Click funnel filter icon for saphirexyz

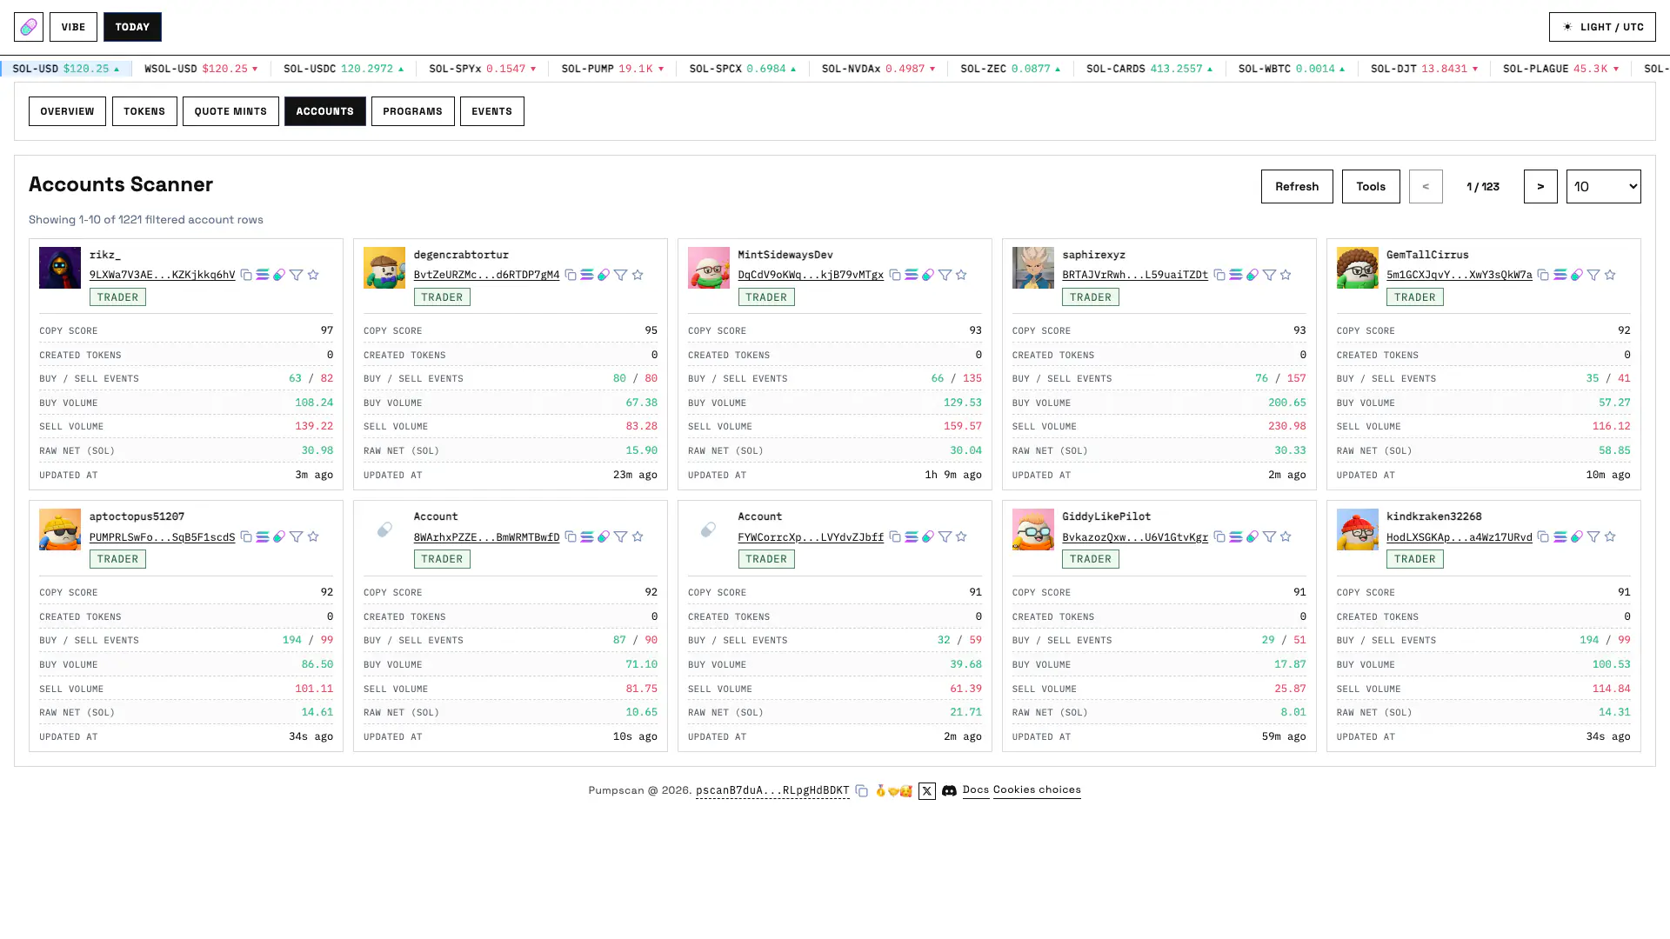(1269, 275)
